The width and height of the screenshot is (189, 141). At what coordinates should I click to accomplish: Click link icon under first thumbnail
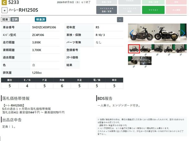[x=134, y=55]
